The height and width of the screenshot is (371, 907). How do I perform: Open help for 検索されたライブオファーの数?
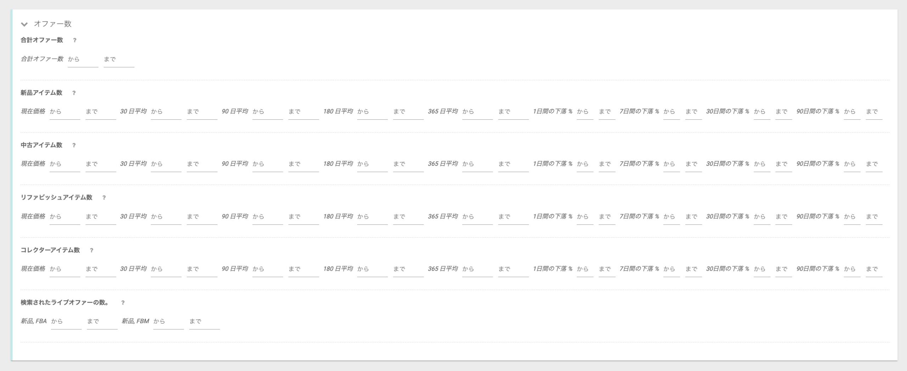click(x=123, y=303)
